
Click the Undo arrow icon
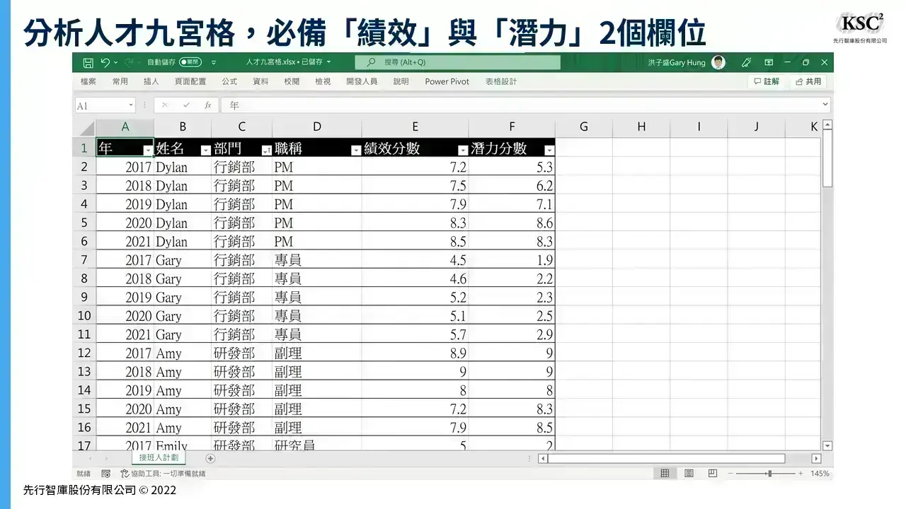click(x=105, y=62)
